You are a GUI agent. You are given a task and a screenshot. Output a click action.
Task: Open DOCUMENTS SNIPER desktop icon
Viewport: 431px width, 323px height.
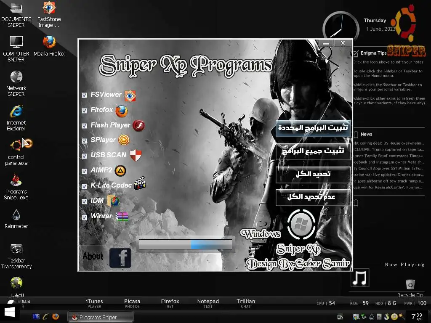click(x=16, y=14)
